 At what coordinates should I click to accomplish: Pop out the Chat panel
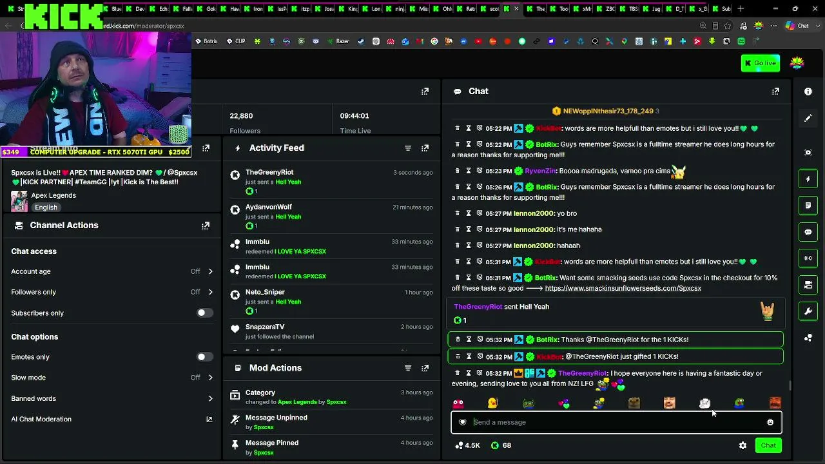775,92
